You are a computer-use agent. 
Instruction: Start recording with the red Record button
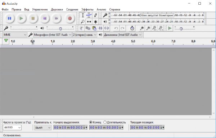[x=70, y=18]
